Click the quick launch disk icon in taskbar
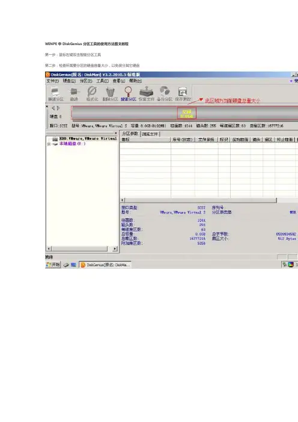This screenshot has height=422, width=298. point(66,265)
